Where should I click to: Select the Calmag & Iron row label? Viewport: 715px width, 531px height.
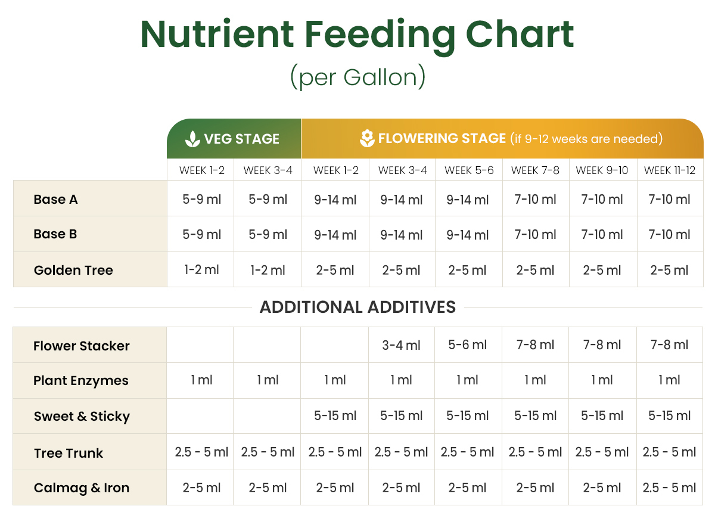pyautogui.click(x=82, y=488)
